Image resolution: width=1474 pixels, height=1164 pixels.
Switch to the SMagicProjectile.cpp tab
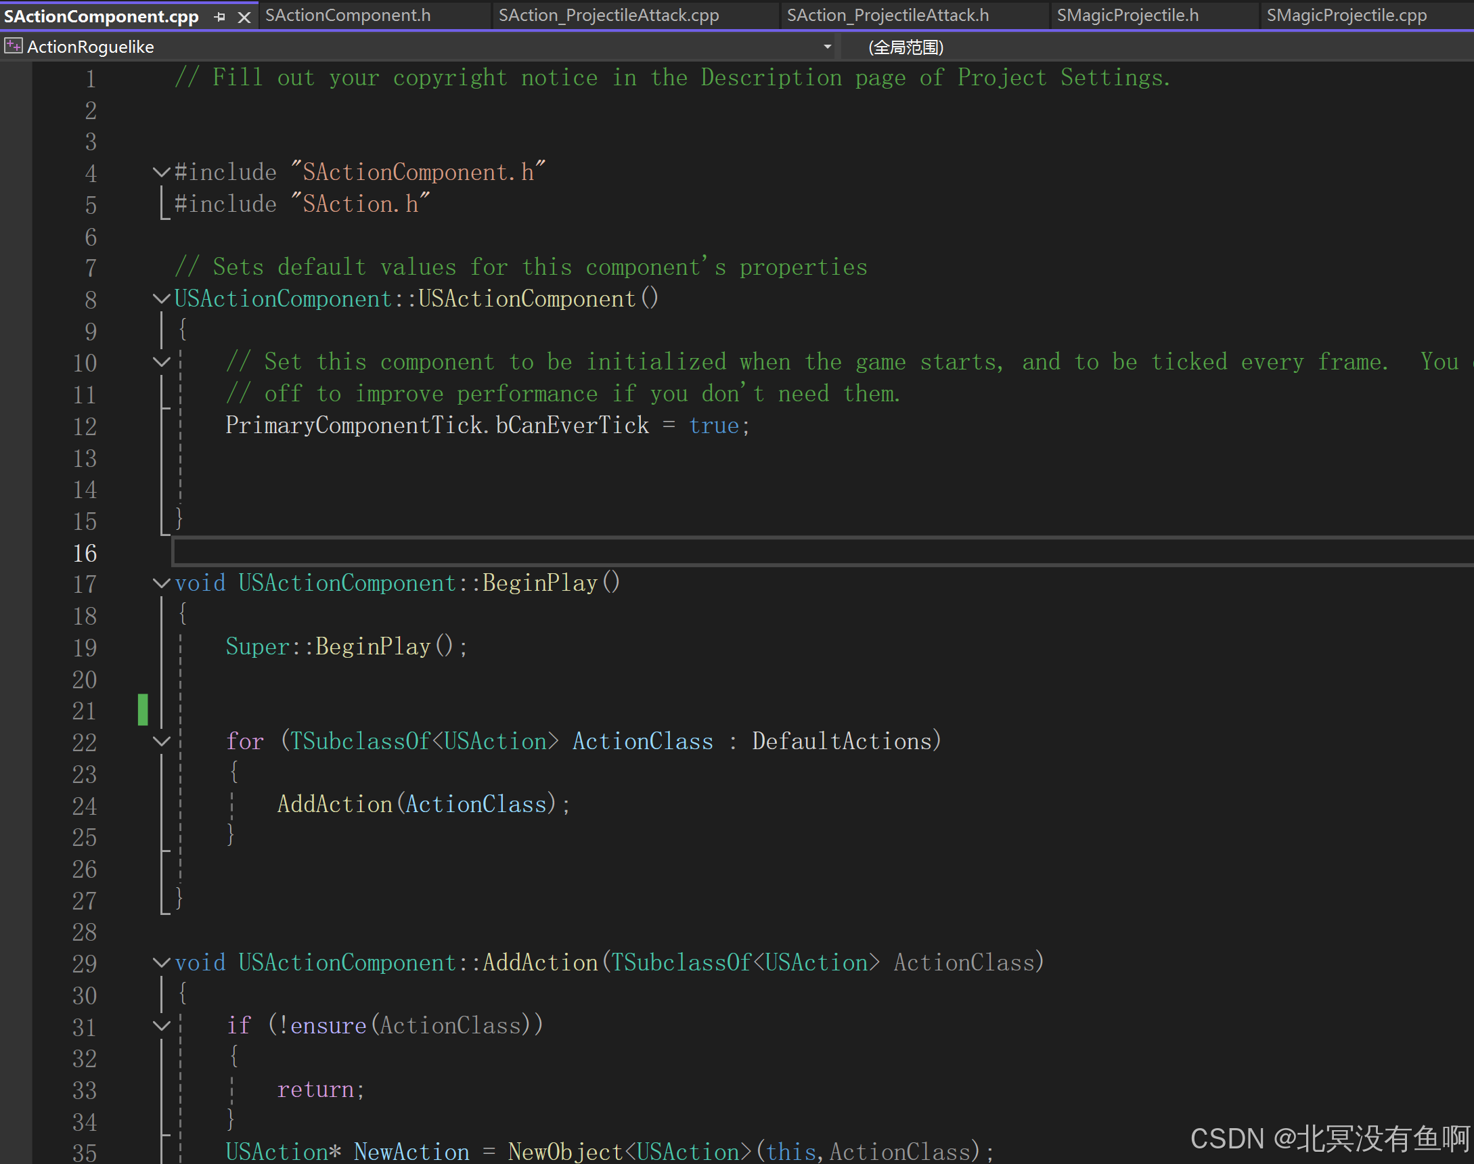coord(1346,15)
